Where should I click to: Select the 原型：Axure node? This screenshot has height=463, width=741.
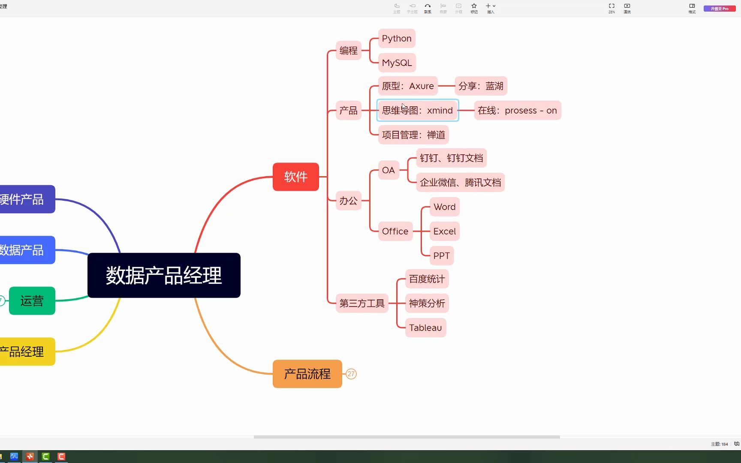pyautogui.click(x=408, y=86)
